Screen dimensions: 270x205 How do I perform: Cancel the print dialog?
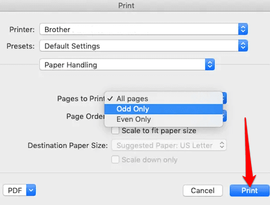(202, 191)
